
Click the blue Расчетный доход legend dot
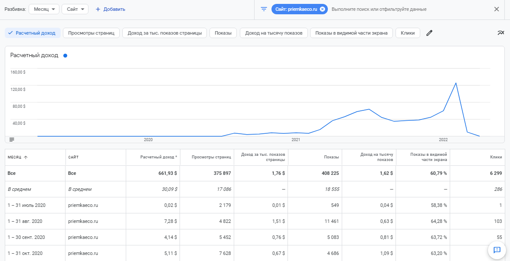pyautogui.click(x=65, y=55)
